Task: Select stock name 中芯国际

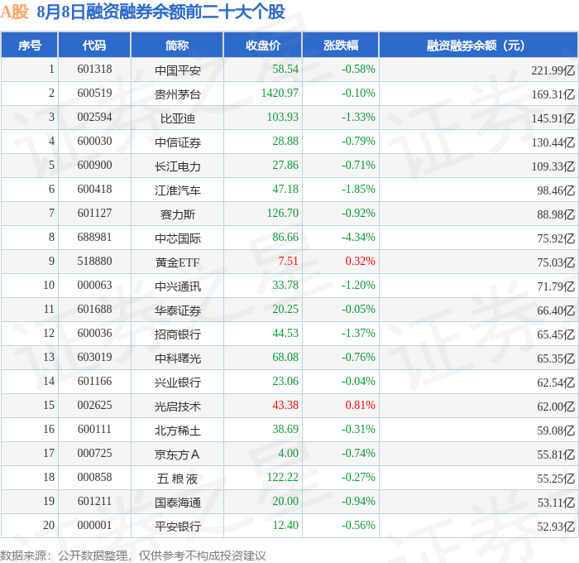Action: click(178, 238)
